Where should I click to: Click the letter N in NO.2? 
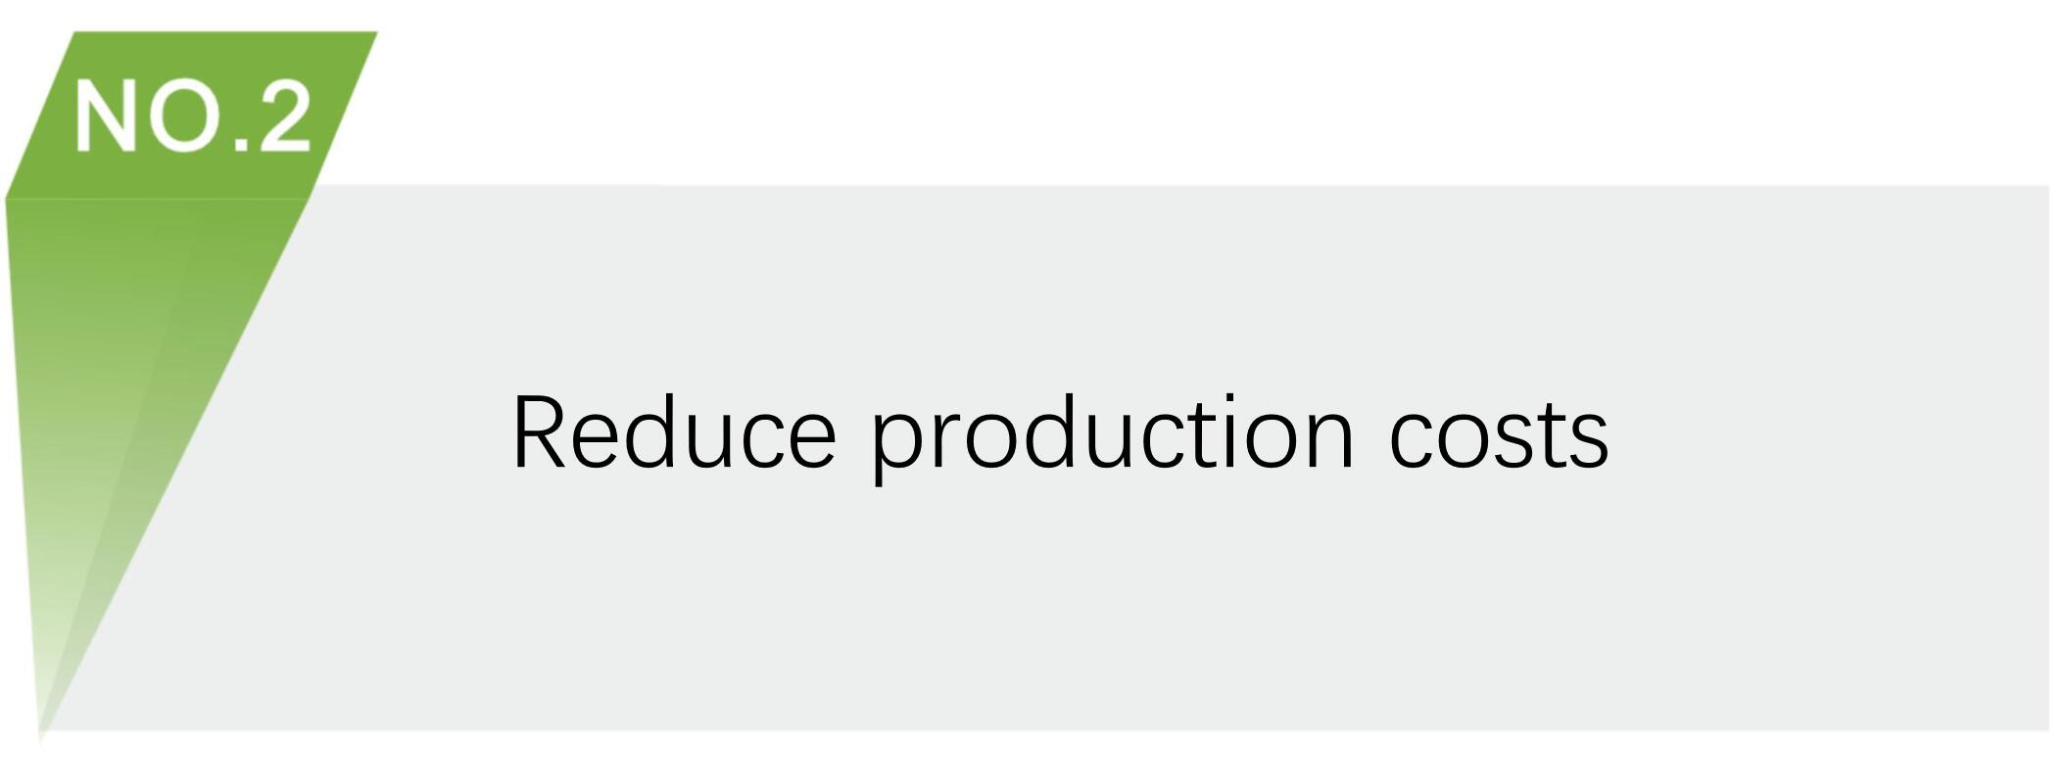105,117
